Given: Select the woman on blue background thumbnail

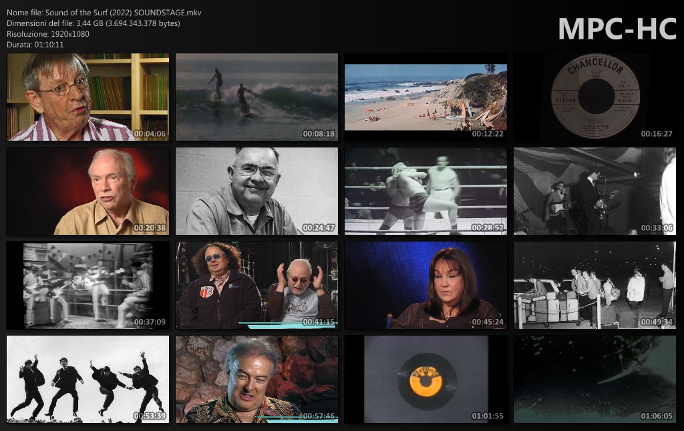Looking at the screenshot, I should point(425,286).
